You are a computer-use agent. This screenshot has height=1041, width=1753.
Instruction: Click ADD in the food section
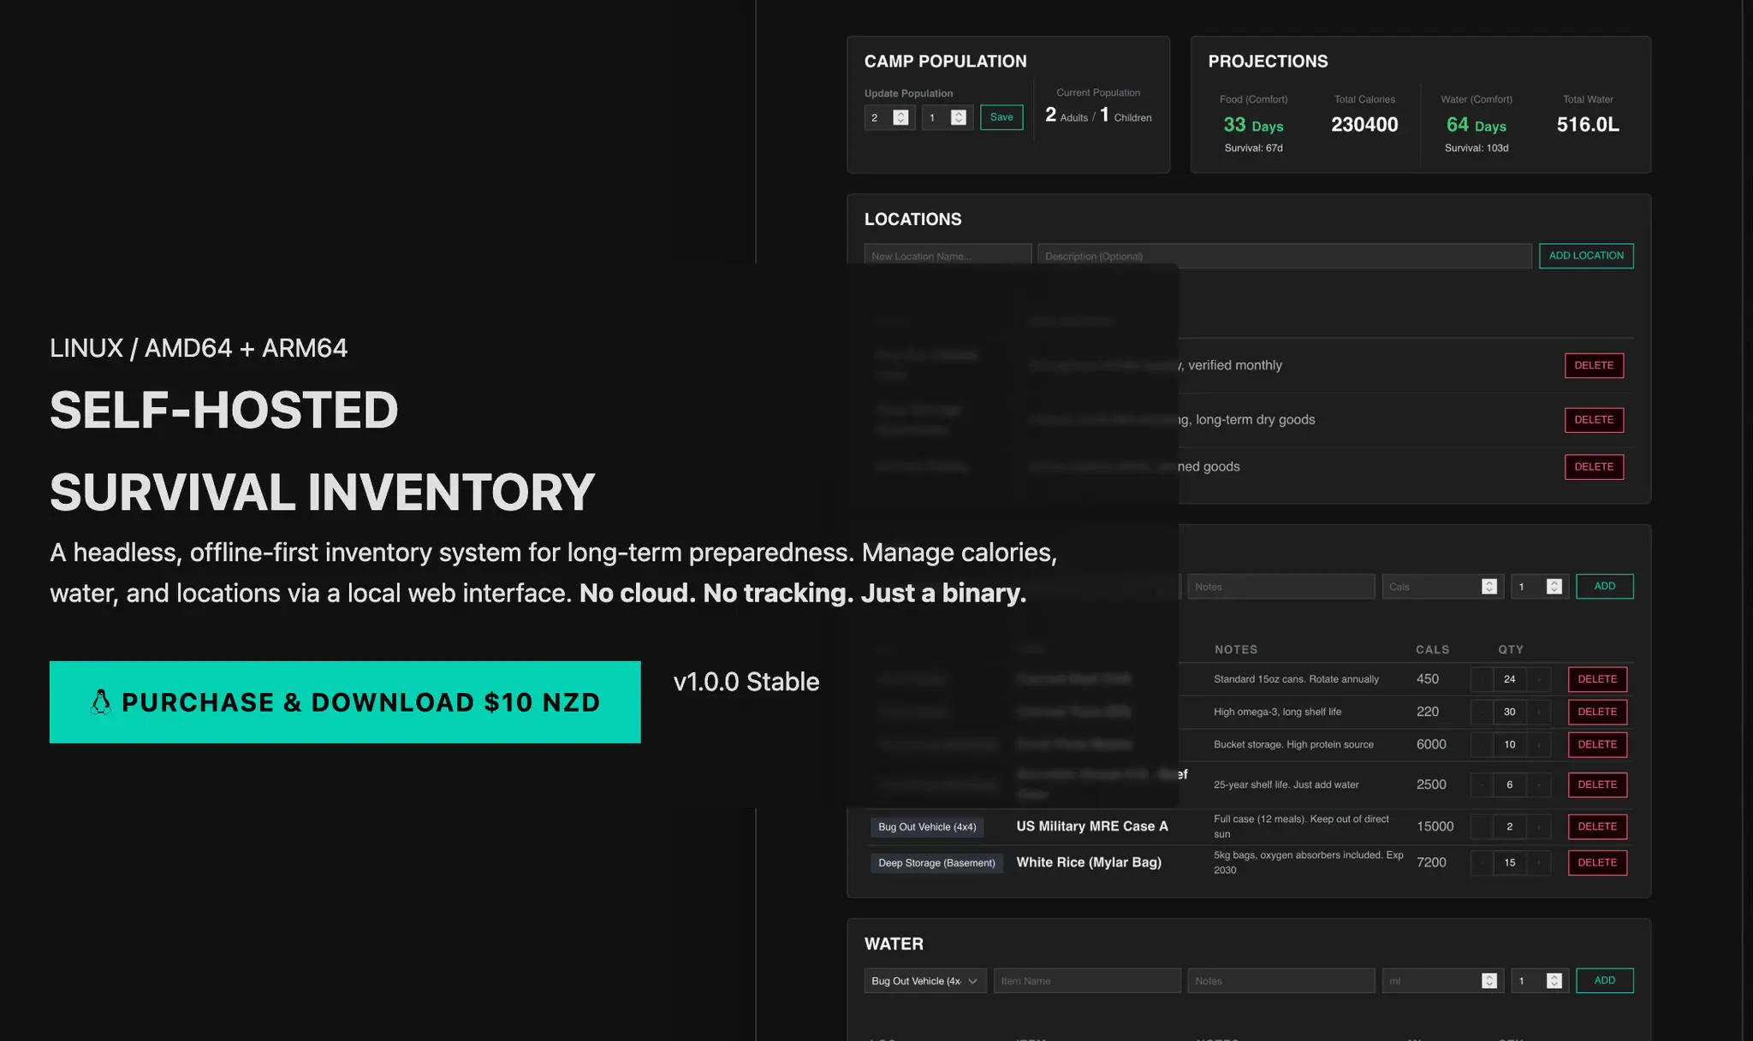pyautogui.click(x=1605, y=586)
